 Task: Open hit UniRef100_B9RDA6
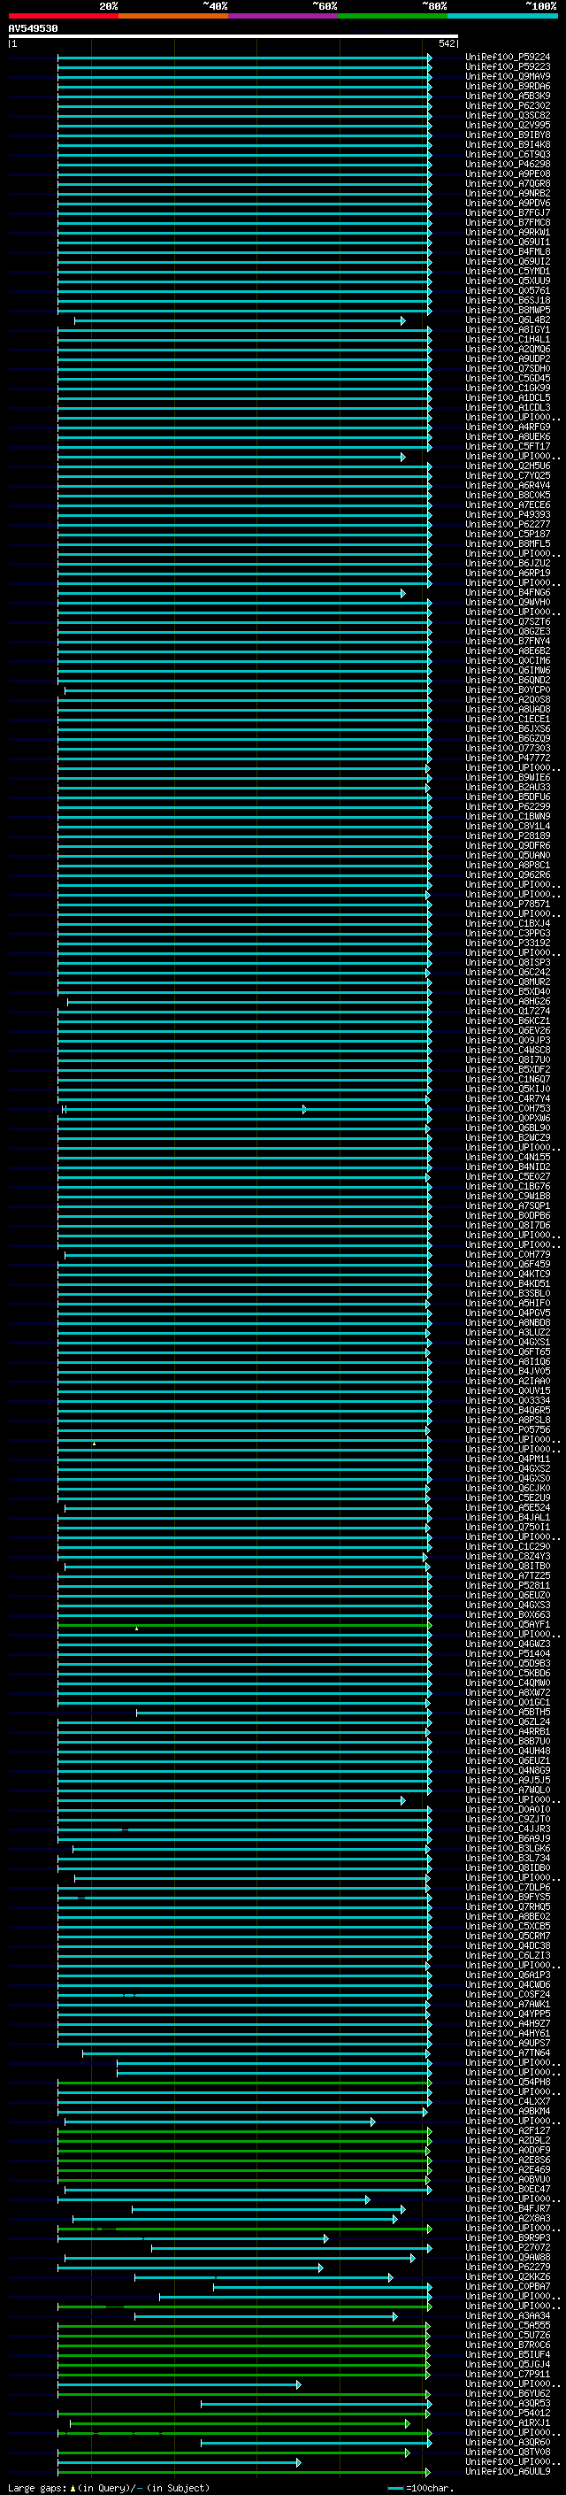coord(508,86)
